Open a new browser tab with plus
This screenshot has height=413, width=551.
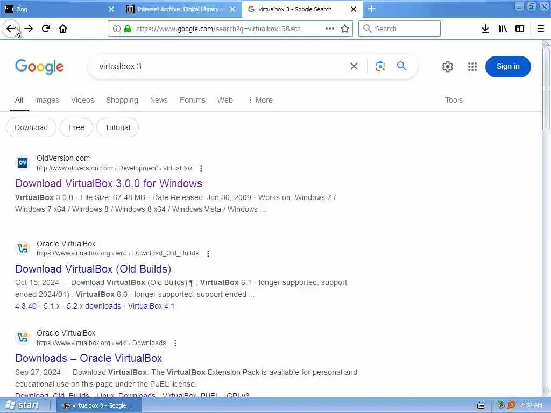pyautogui.click(x=372, y=9)
